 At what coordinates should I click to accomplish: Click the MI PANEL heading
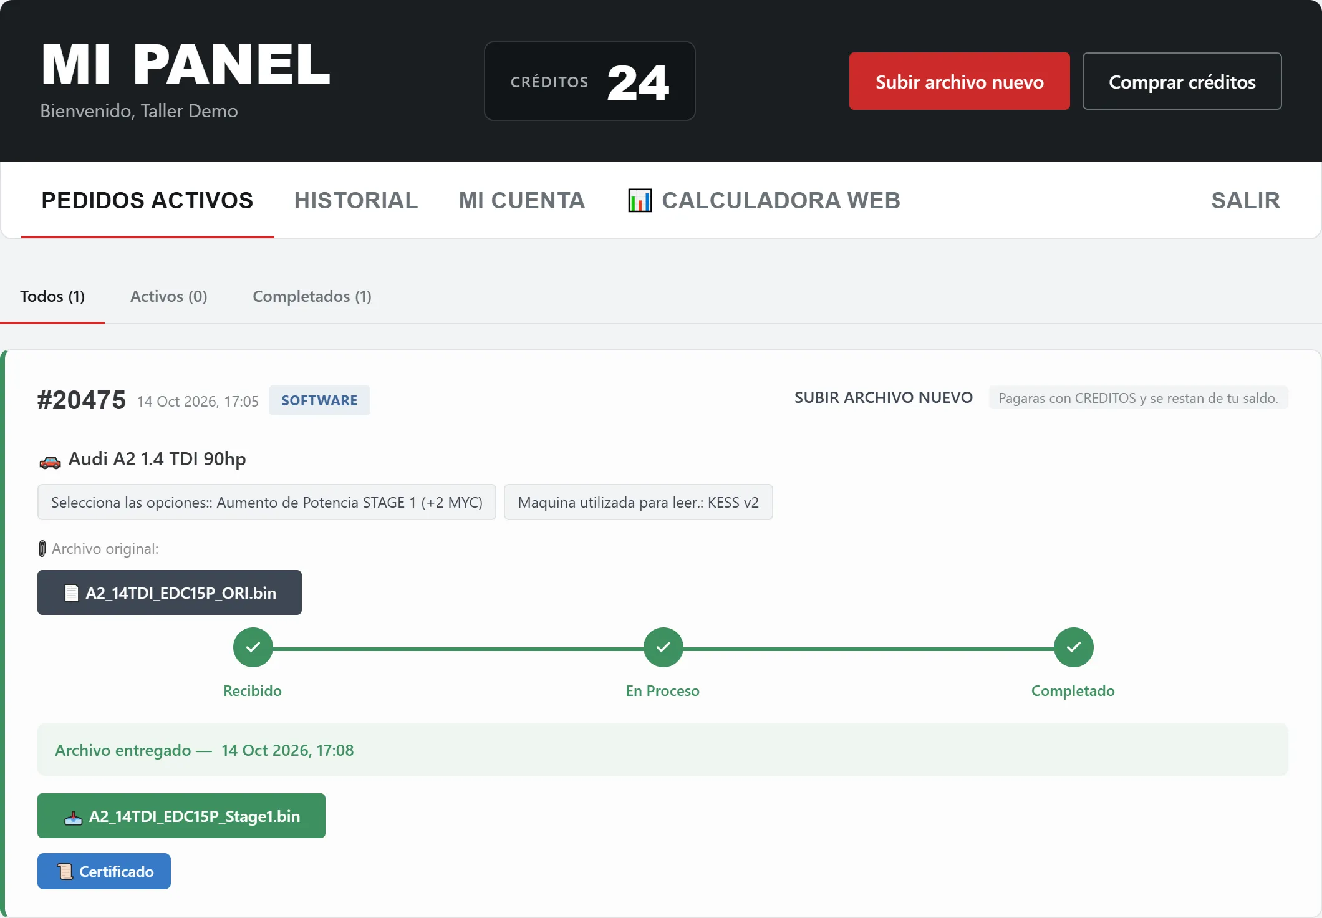tap(185, 64)
